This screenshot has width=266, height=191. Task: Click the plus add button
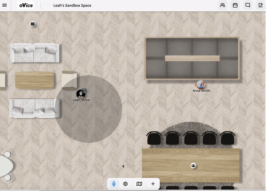pyautogui.click(x=153, y=184)
